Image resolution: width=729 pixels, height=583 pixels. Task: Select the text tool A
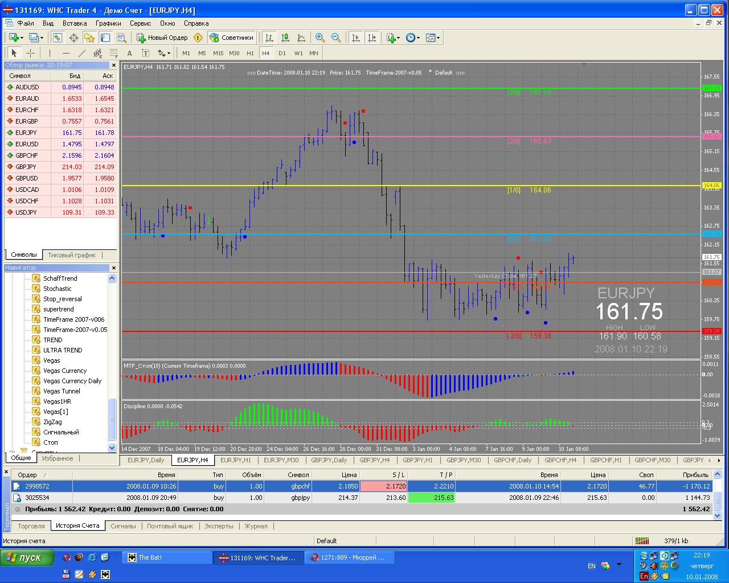coord(129,53)
